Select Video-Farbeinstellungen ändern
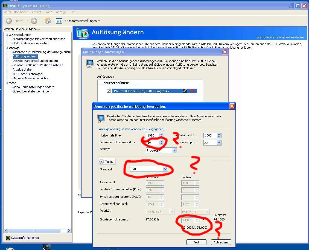The height and width of the screenshot is (250, 309). coord(33,87)
